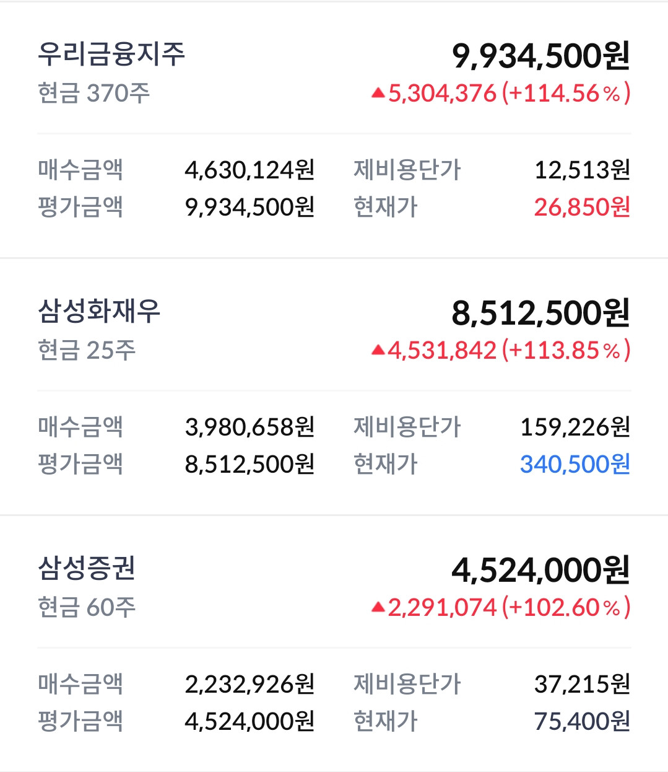
Task: Select the +113.85% return rate text
Action: coord(566,351)
